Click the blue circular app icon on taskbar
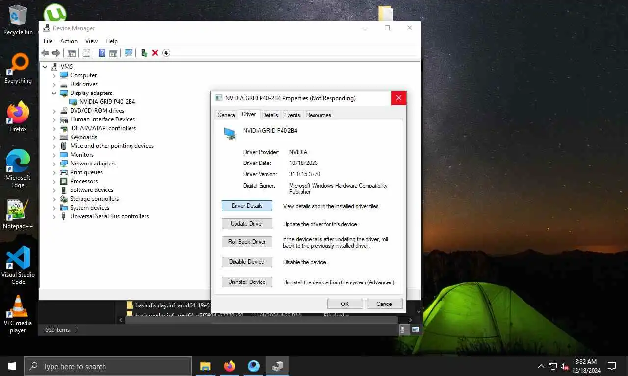The width and height of the screenshot is (628, 376). point(254,366)
